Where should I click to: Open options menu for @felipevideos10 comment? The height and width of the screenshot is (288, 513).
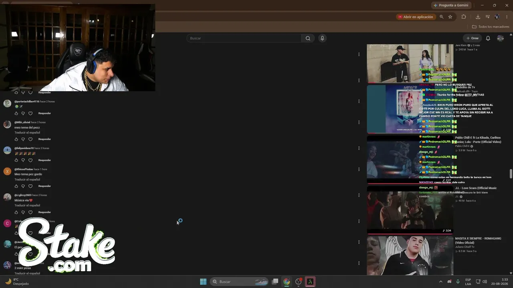(x=359, y=148)
